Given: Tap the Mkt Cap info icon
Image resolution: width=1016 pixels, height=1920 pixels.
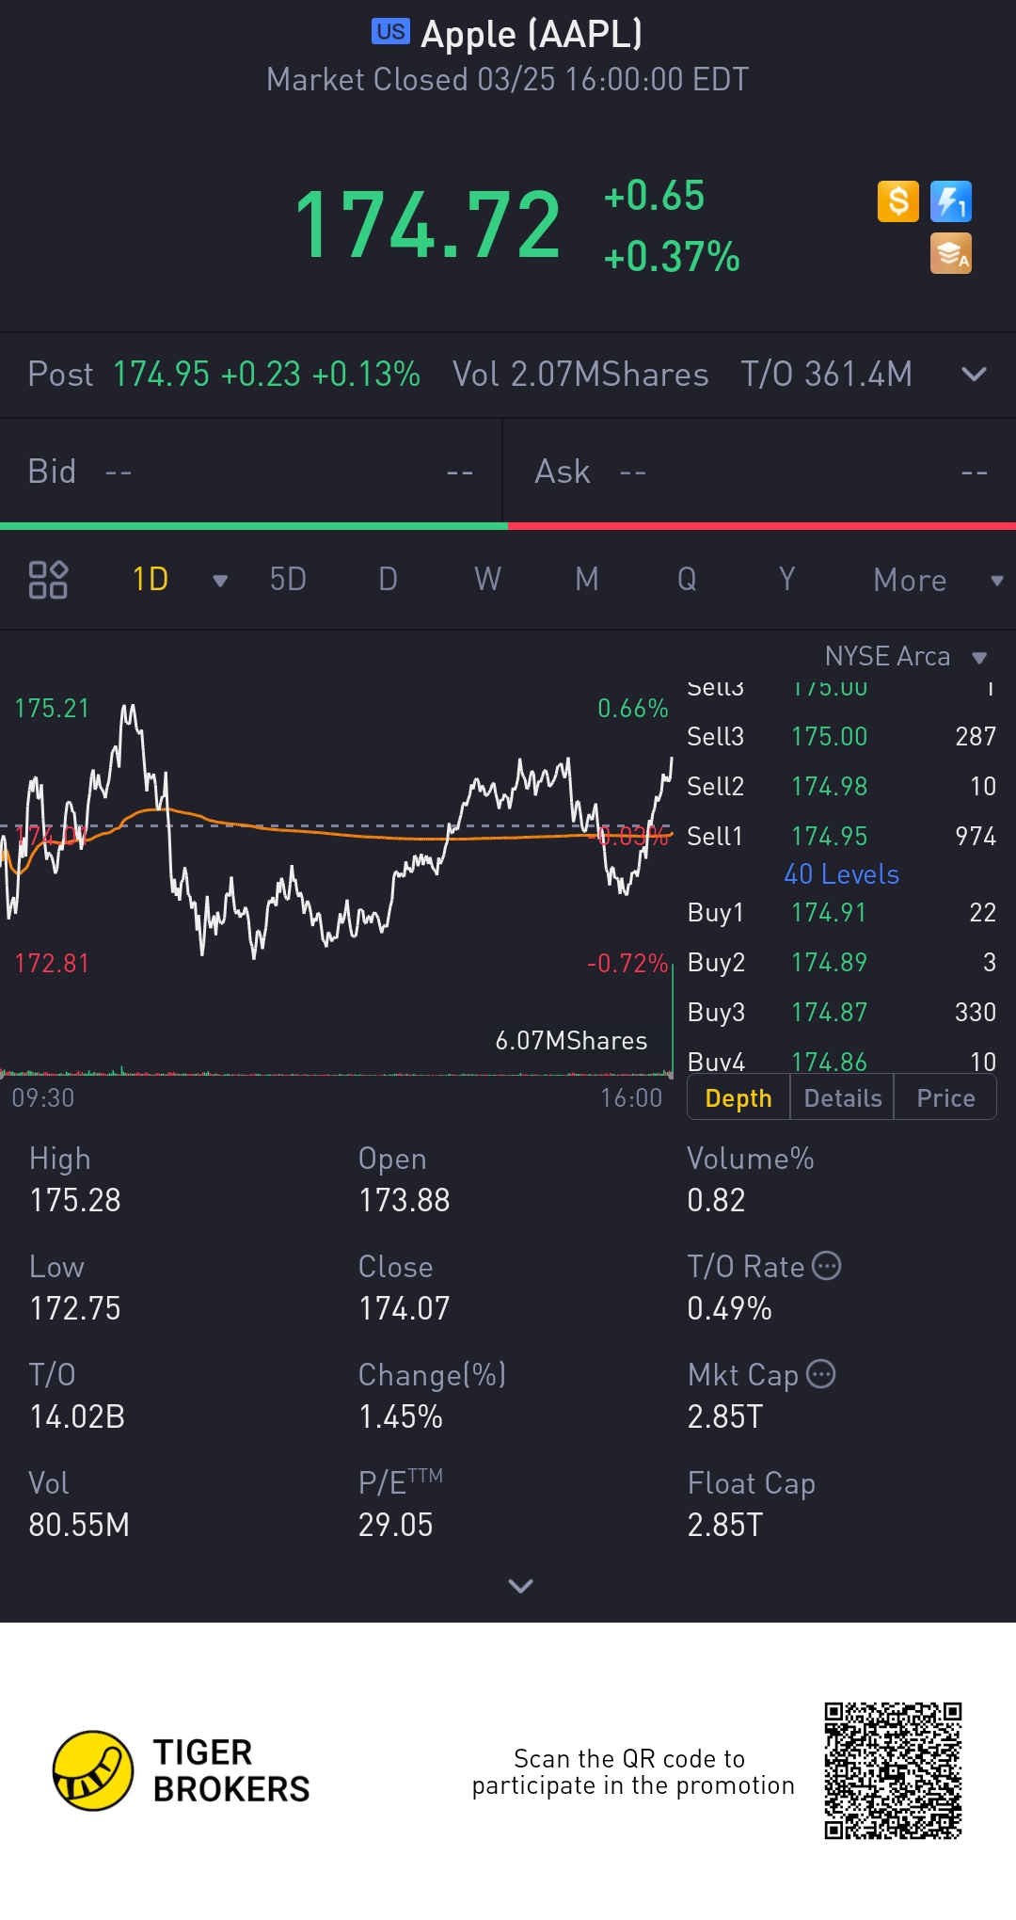Looking at the screenshot, I should (820, 1374).
